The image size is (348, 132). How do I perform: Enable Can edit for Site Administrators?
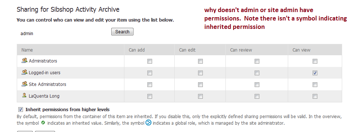(200, 84)
